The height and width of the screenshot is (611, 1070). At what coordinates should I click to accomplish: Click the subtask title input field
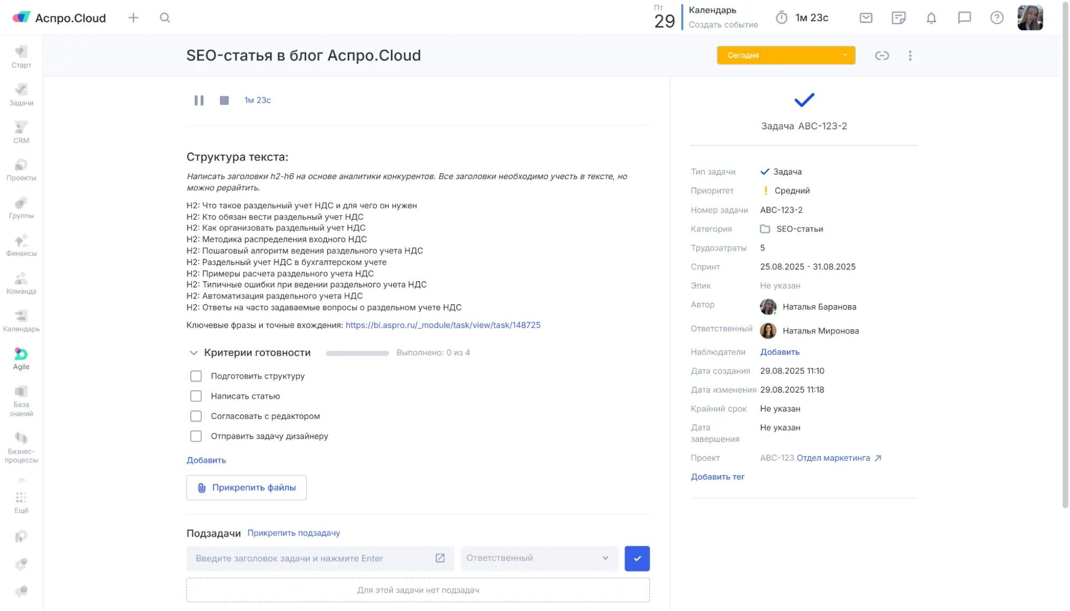[320, 558]
